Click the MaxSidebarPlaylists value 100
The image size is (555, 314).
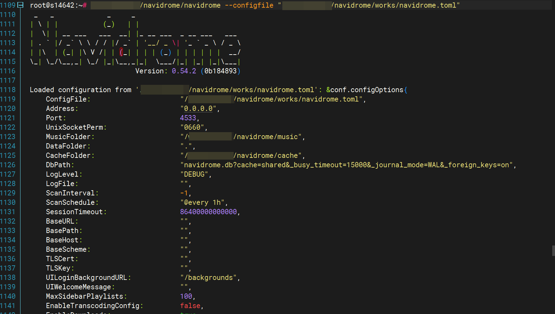pyautogui.click(x=186, y=296)
